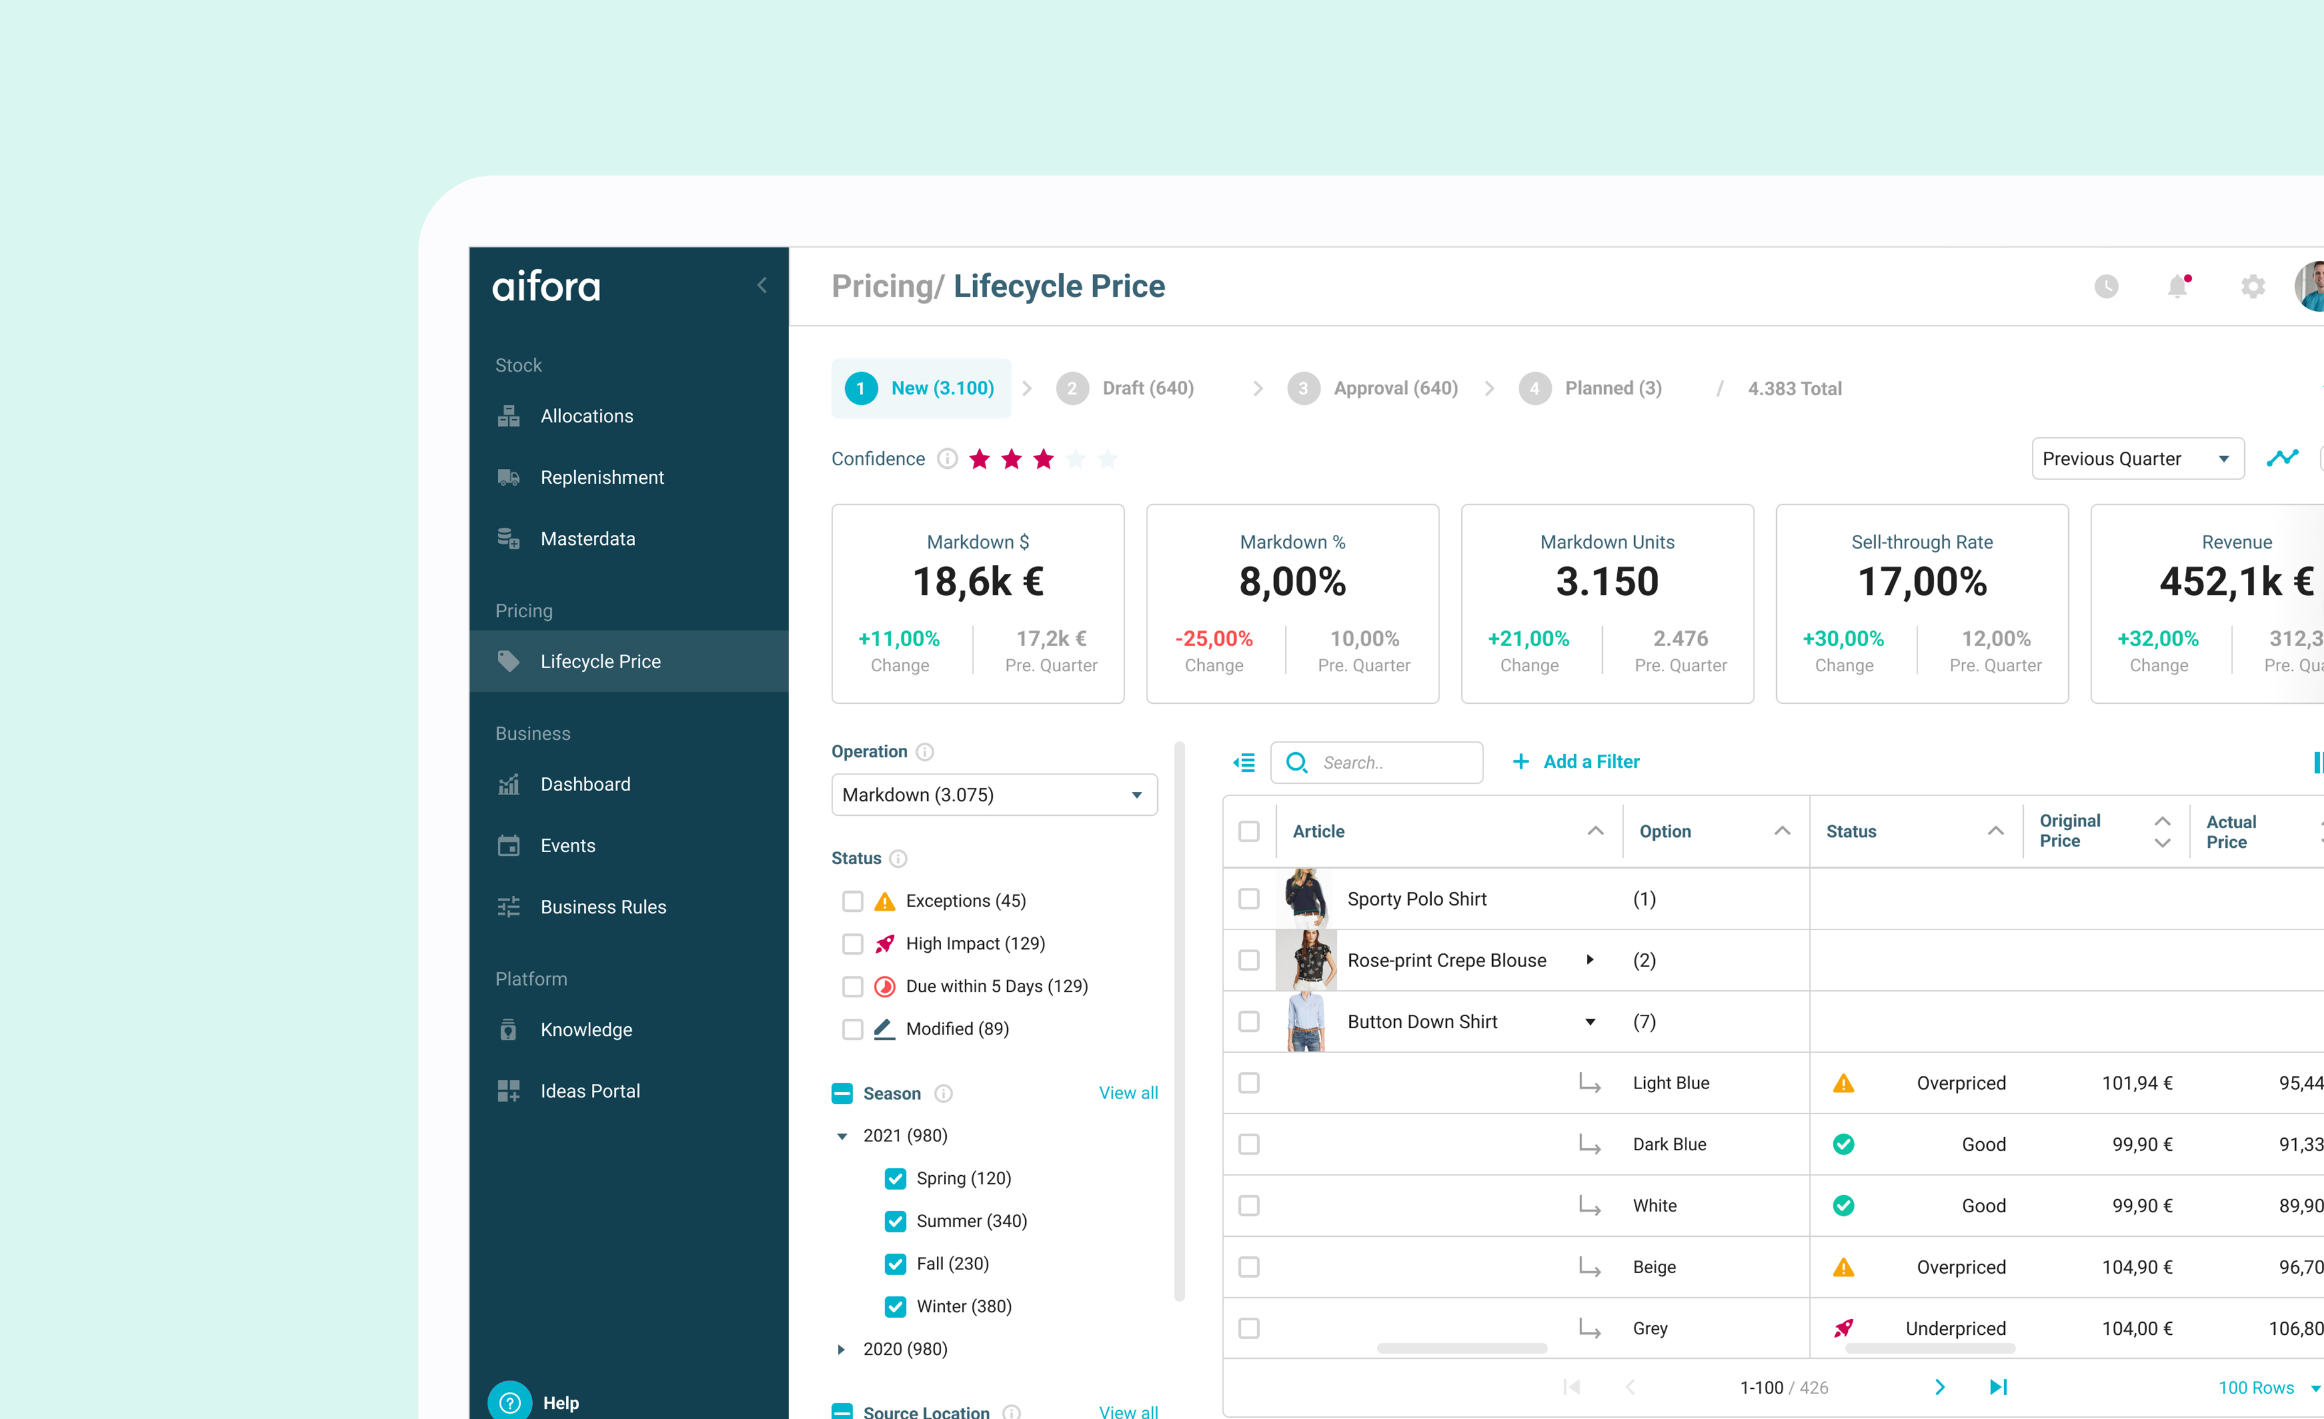Click the Replenishment truck icon
This screenshot has height=1419, width=2324.
click(x=508, y=478)
